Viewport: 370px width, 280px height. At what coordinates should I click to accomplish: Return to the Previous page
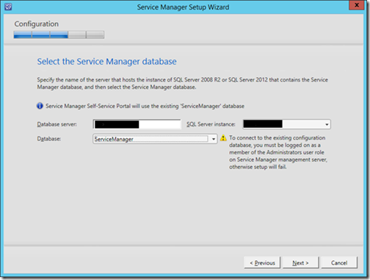[x=262, y=263]
